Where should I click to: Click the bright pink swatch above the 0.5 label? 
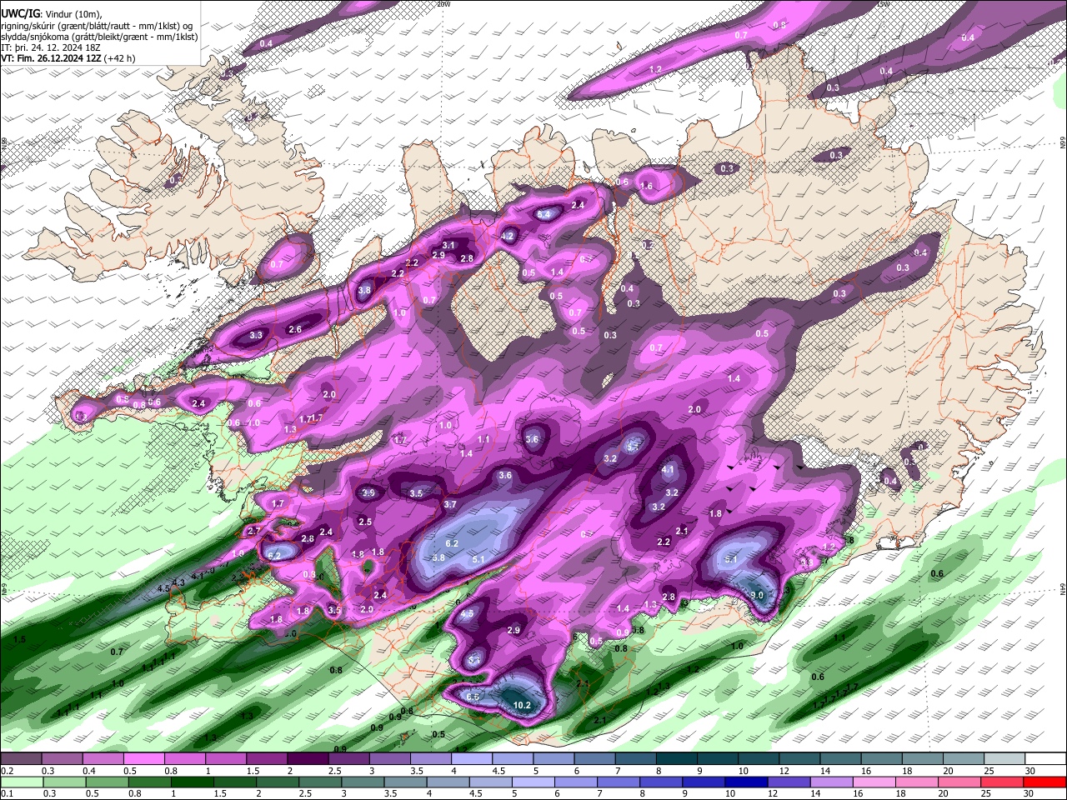pos(143,759)
